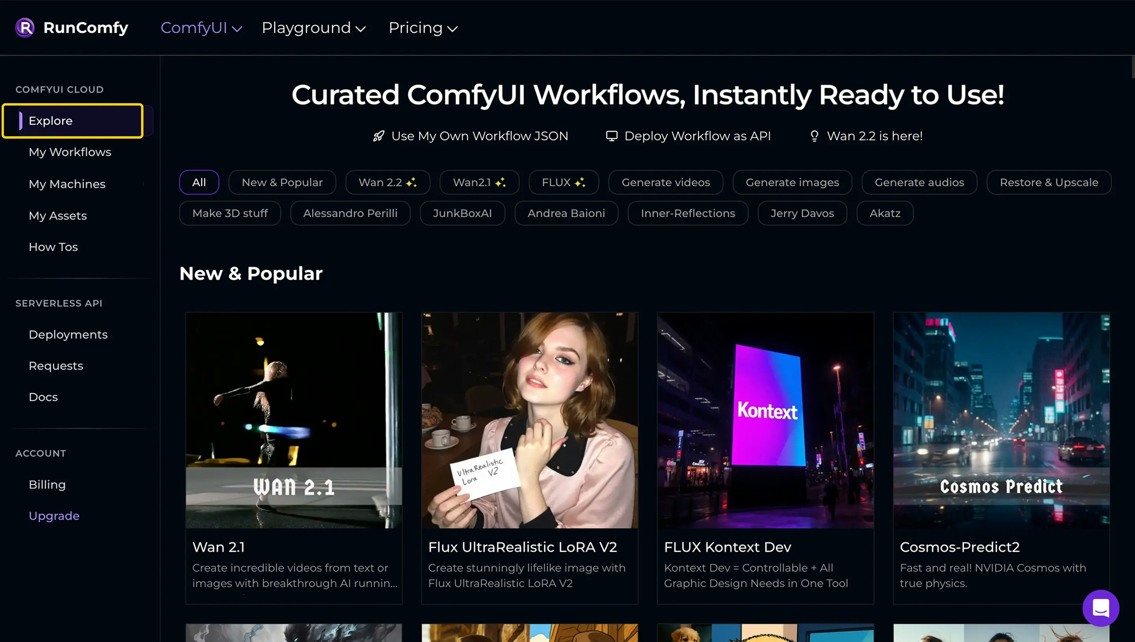This screenshot has height=642, width=1135.
Task: Click Deploy Workflow as API
Action: (x=698, y=136)
